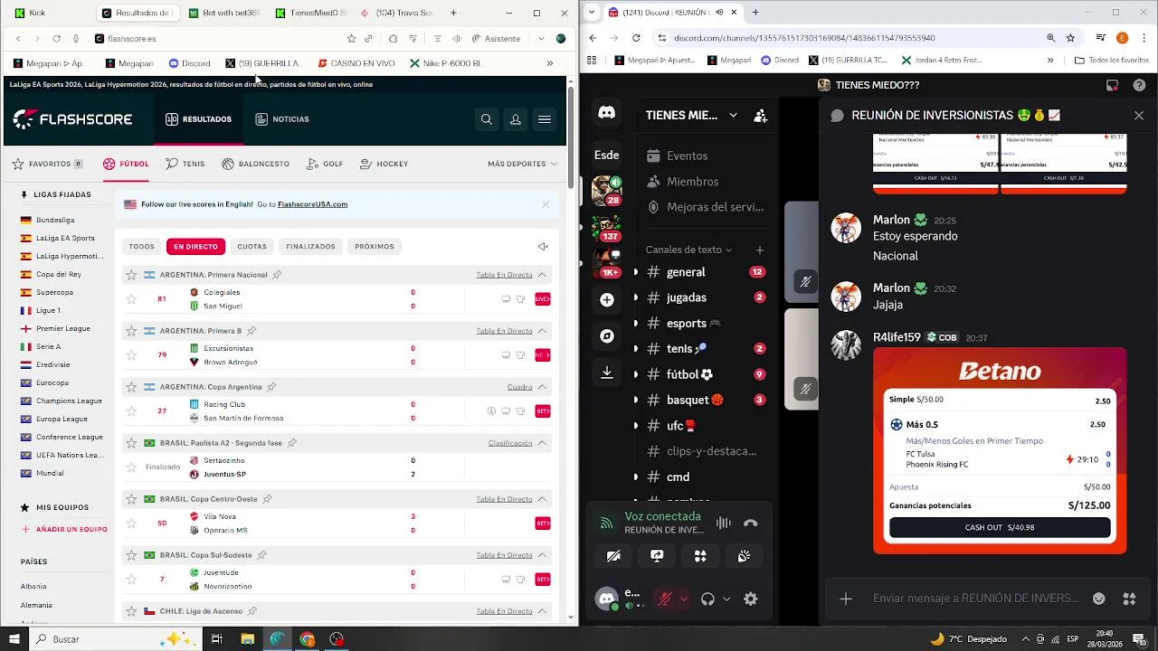Image resolution: width=1158 pixels, height=651 pixels.
Task: Open Flashscore search icon
Action: 487,119
